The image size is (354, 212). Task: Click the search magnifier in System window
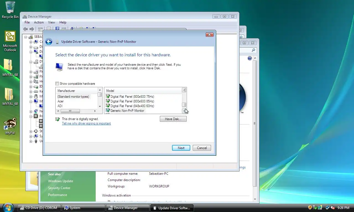[x=253, y=50]
